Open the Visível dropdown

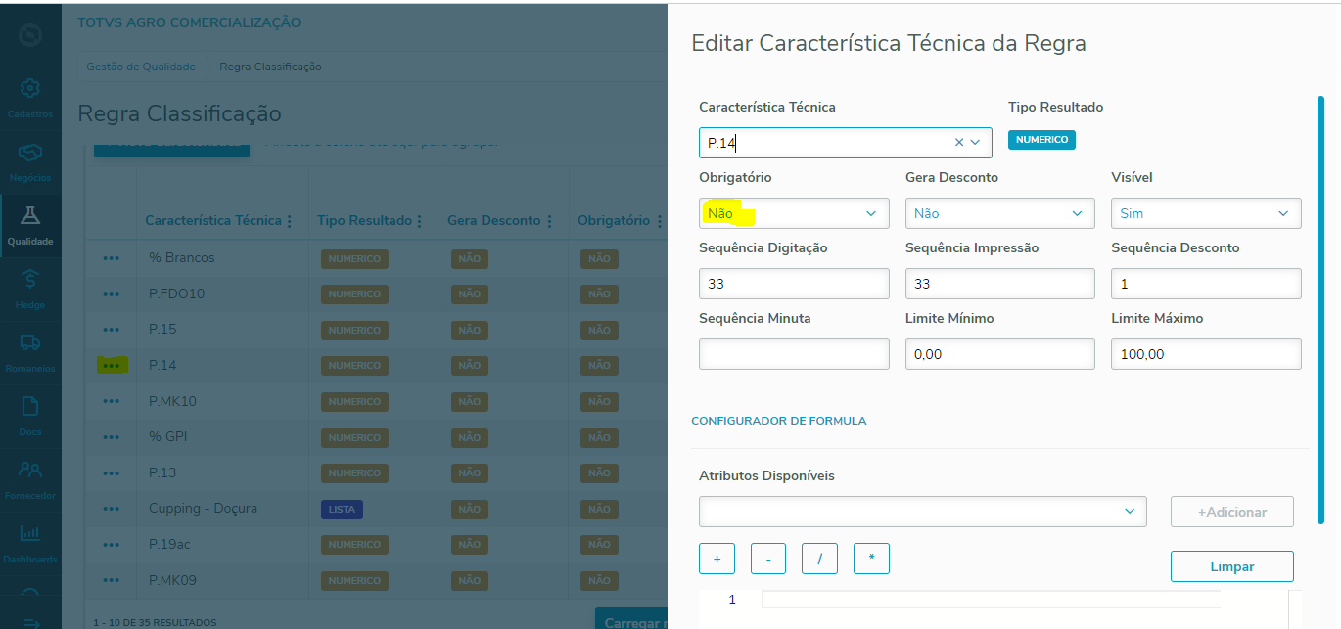click(1206, 213)
